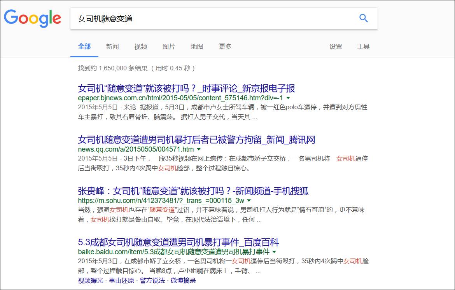Viewport: 455px width, 290px height.
Task: Click the blue magnifier search icon
Action: click(363, 18)
